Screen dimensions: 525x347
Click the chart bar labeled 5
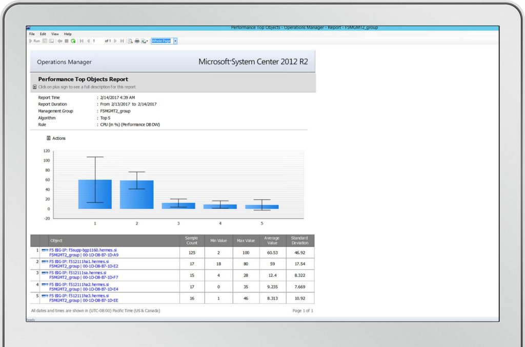coord(262,207)
